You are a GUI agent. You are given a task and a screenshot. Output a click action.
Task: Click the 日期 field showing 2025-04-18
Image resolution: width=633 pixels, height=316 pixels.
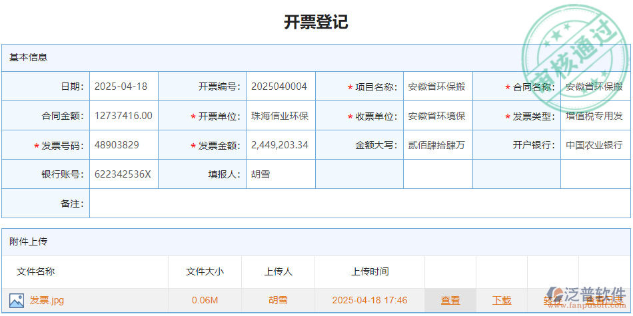coord(123,86)
